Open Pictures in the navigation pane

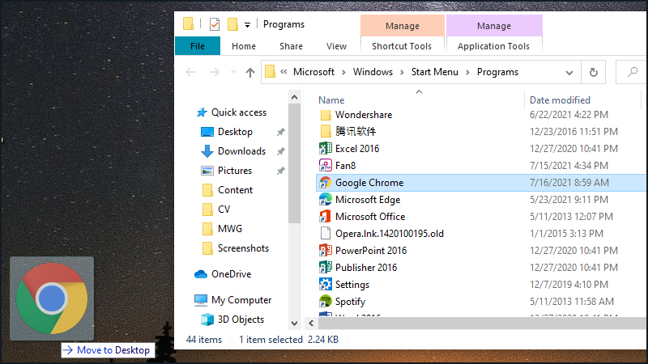coord(235,171)
